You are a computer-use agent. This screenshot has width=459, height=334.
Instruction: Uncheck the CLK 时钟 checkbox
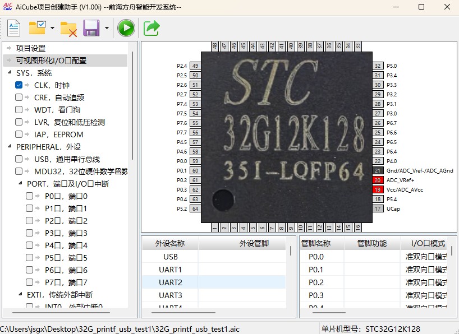pyautogui.click(x=19, y=85)
